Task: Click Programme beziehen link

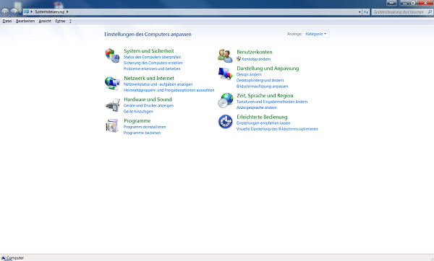Action: 142,133
